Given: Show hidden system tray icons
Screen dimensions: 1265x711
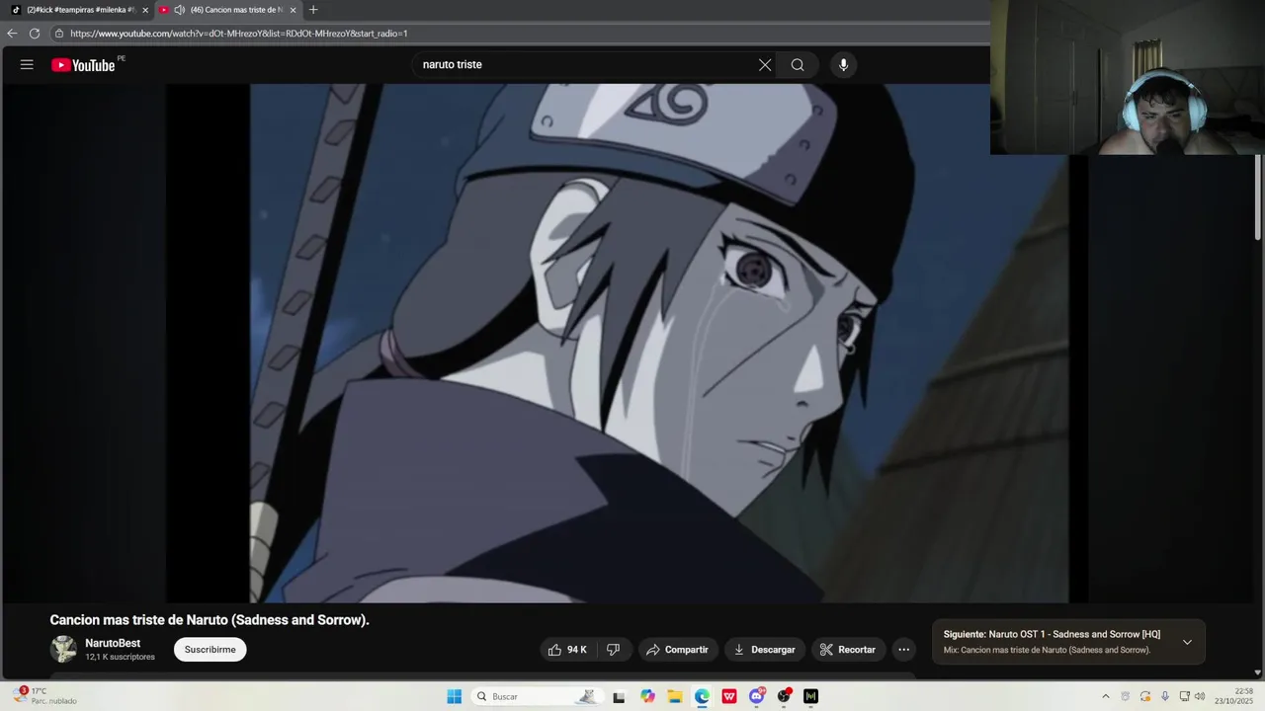Looking at the screenshot, I should click(1106, 696).
